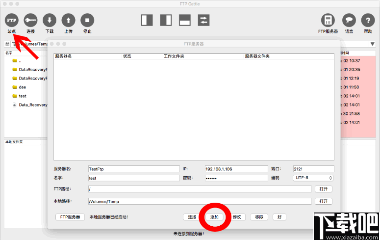This screenshot has height=240, width=380.
Task: Open the 站点 FTP site manager icon
Action: 11,20
